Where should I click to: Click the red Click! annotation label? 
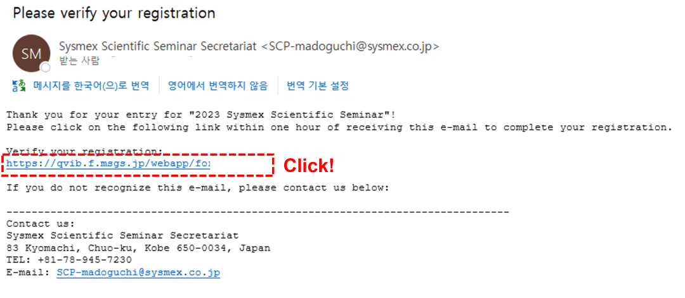[x=309, y=166]
